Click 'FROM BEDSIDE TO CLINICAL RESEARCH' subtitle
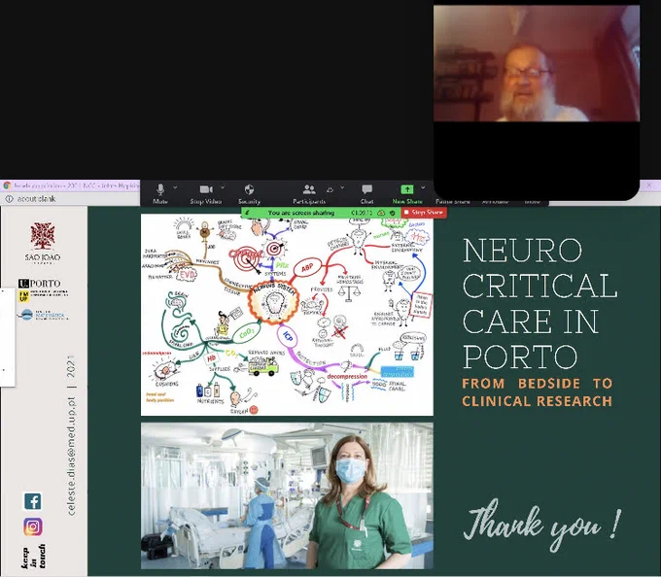Screen dimensions: 661x577 (537, 392)
